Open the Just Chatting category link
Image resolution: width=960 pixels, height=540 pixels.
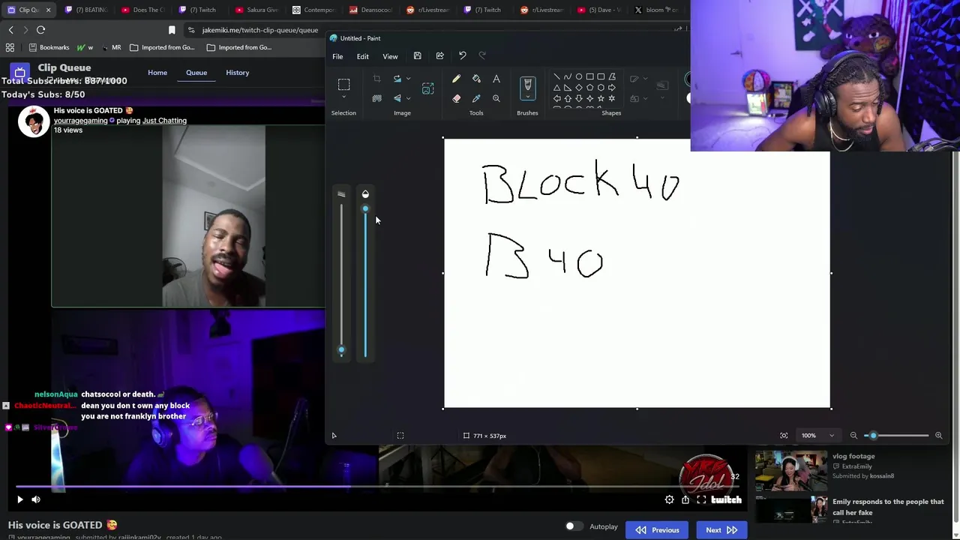point(164,121)
